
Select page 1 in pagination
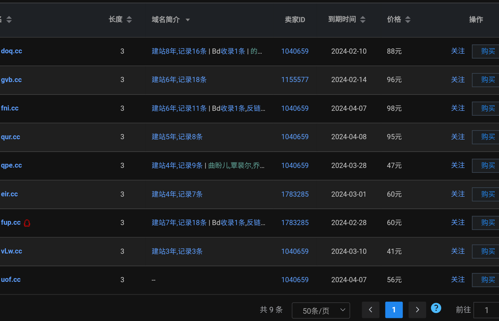pyautogui.click(x=394, y=310)
